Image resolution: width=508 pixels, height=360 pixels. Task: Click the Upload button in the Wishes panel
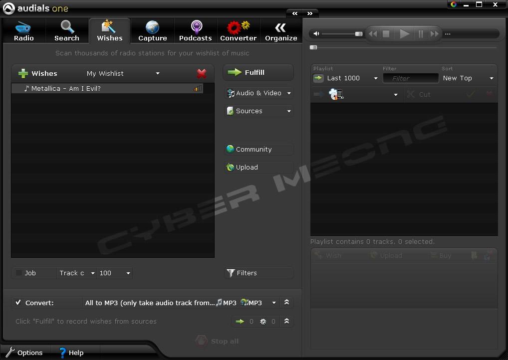click(x=259, y=168)
